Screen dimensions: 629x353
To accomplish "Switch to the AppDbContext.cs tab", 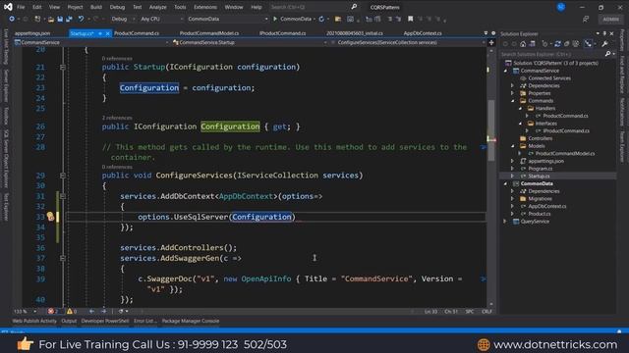I will [423, 33].
